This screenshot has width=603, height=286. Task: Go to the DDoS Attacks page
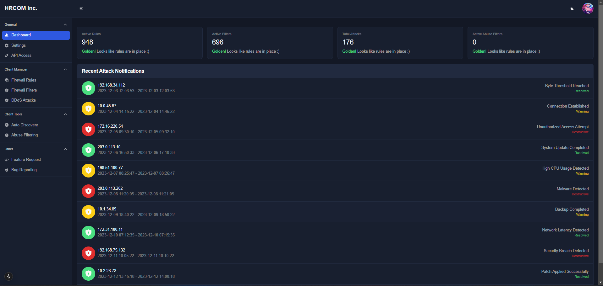click(x=23, y=100)
